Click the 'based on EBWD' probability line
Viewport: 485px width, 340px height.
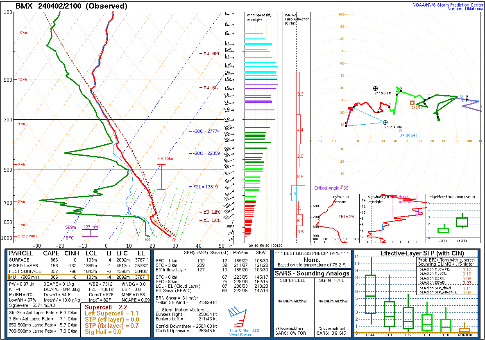445,282
